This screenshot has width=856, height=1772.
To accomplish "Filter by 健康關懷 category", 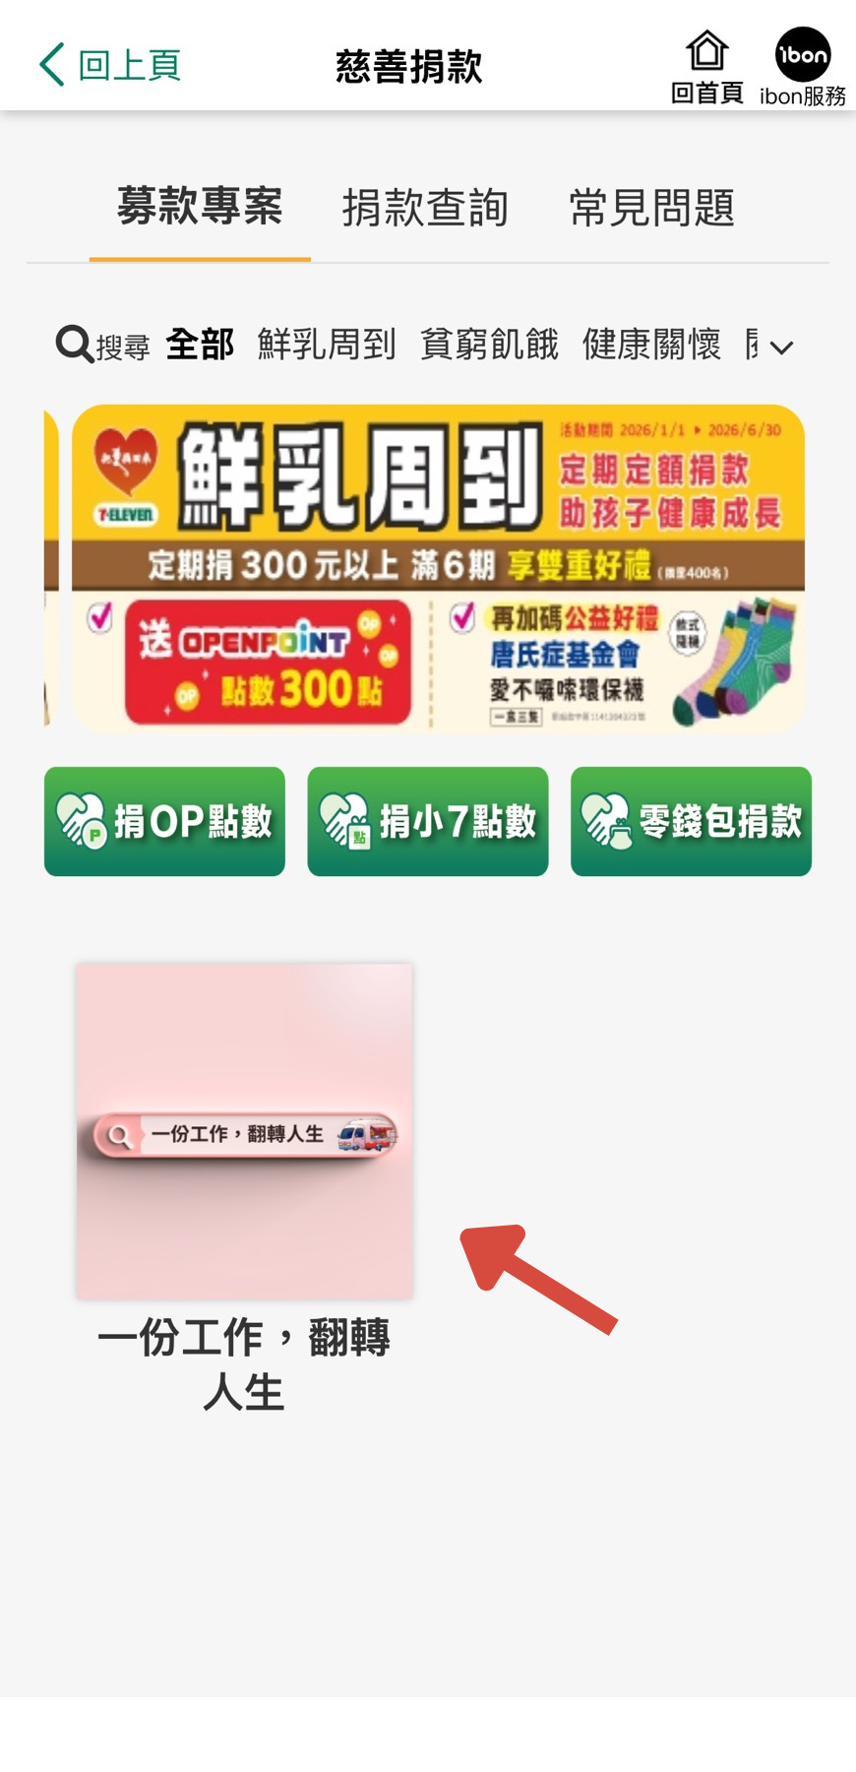I will pyautogui.click(x=651, y=345).
